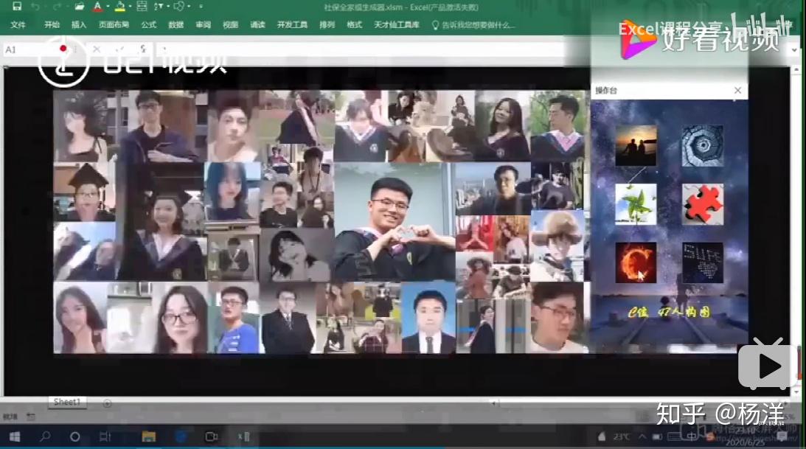The image size is (806, 449).
Task: Click the Sogou input tray icon
Action: coord(710,436)
